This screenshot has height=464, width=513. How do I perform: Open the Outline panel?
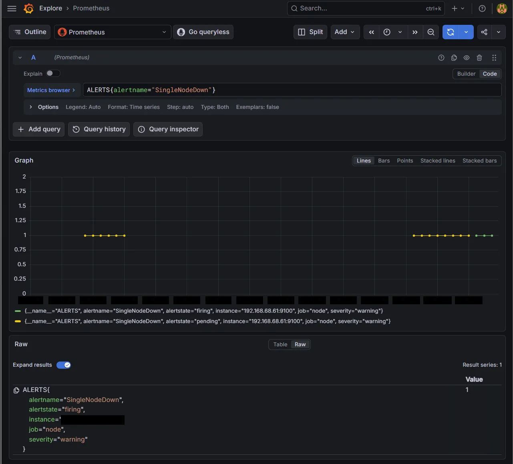30,32
